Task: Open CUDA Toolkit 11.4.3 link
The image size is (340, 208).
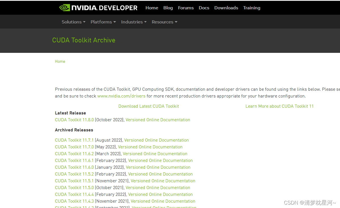Action: (74, 201)
